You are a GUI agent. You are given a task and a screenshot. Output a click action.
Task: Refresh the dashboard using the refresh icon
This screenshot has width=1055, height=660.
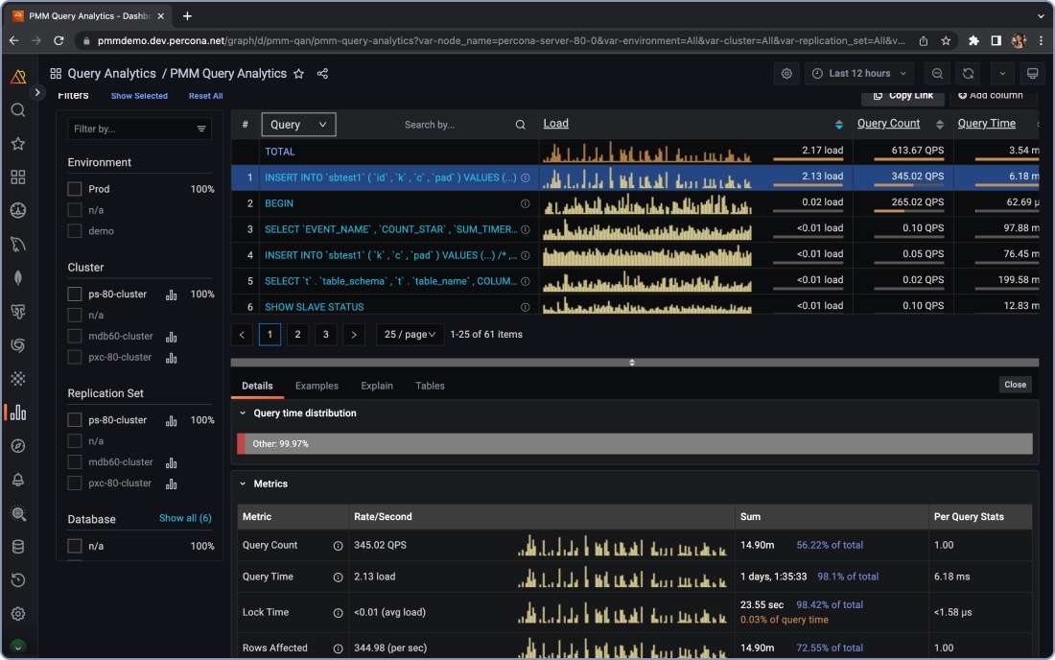(968, 73)
